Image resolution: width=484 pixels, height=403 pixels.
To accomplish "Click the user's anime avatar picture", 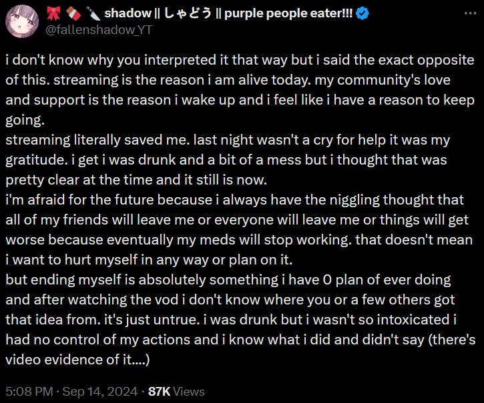I will pyautogui.click(x=21, y=21).
